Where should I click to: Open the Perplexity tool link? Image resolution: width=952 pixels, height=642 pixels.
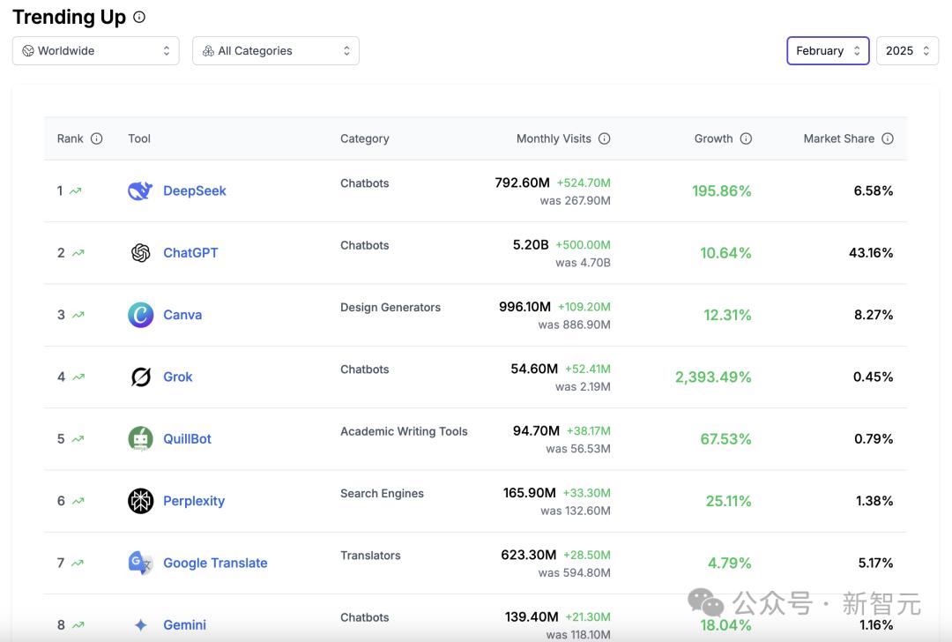coord(194,501)
